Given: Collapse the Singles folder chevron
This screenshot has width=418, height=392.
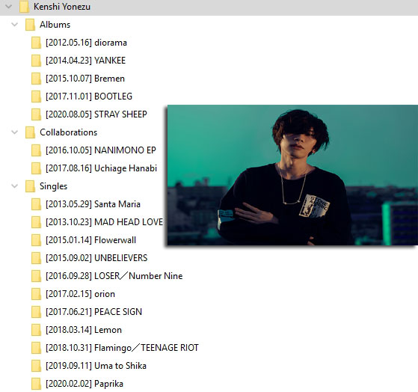Looking at the screenshot, I should tap(15, 186).
